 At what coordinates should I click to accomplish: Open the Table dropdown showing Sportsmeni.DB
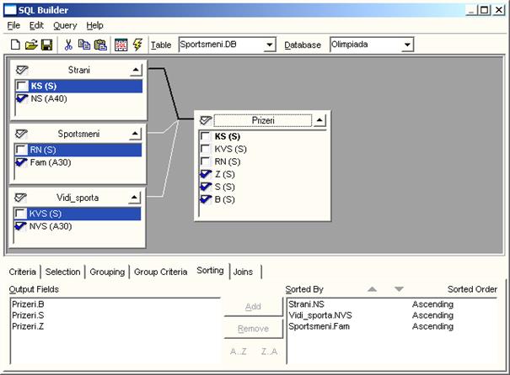[x=269, y=45]
